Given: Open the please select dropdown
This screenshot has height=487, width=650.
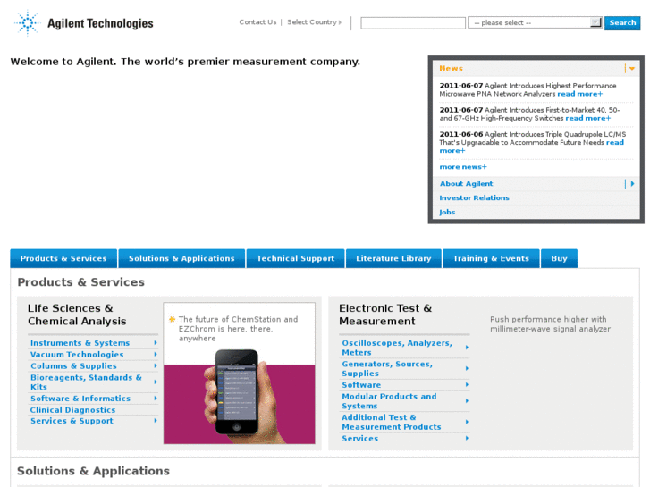Looking at the screenshot, I should pos(535,22).
